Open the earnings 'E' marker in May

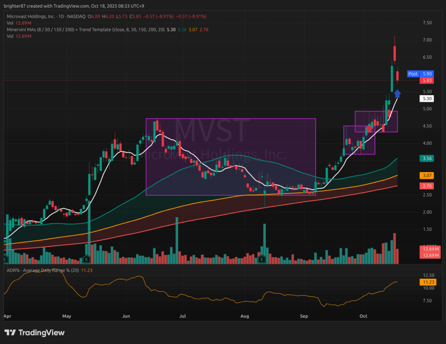[87, 259]
